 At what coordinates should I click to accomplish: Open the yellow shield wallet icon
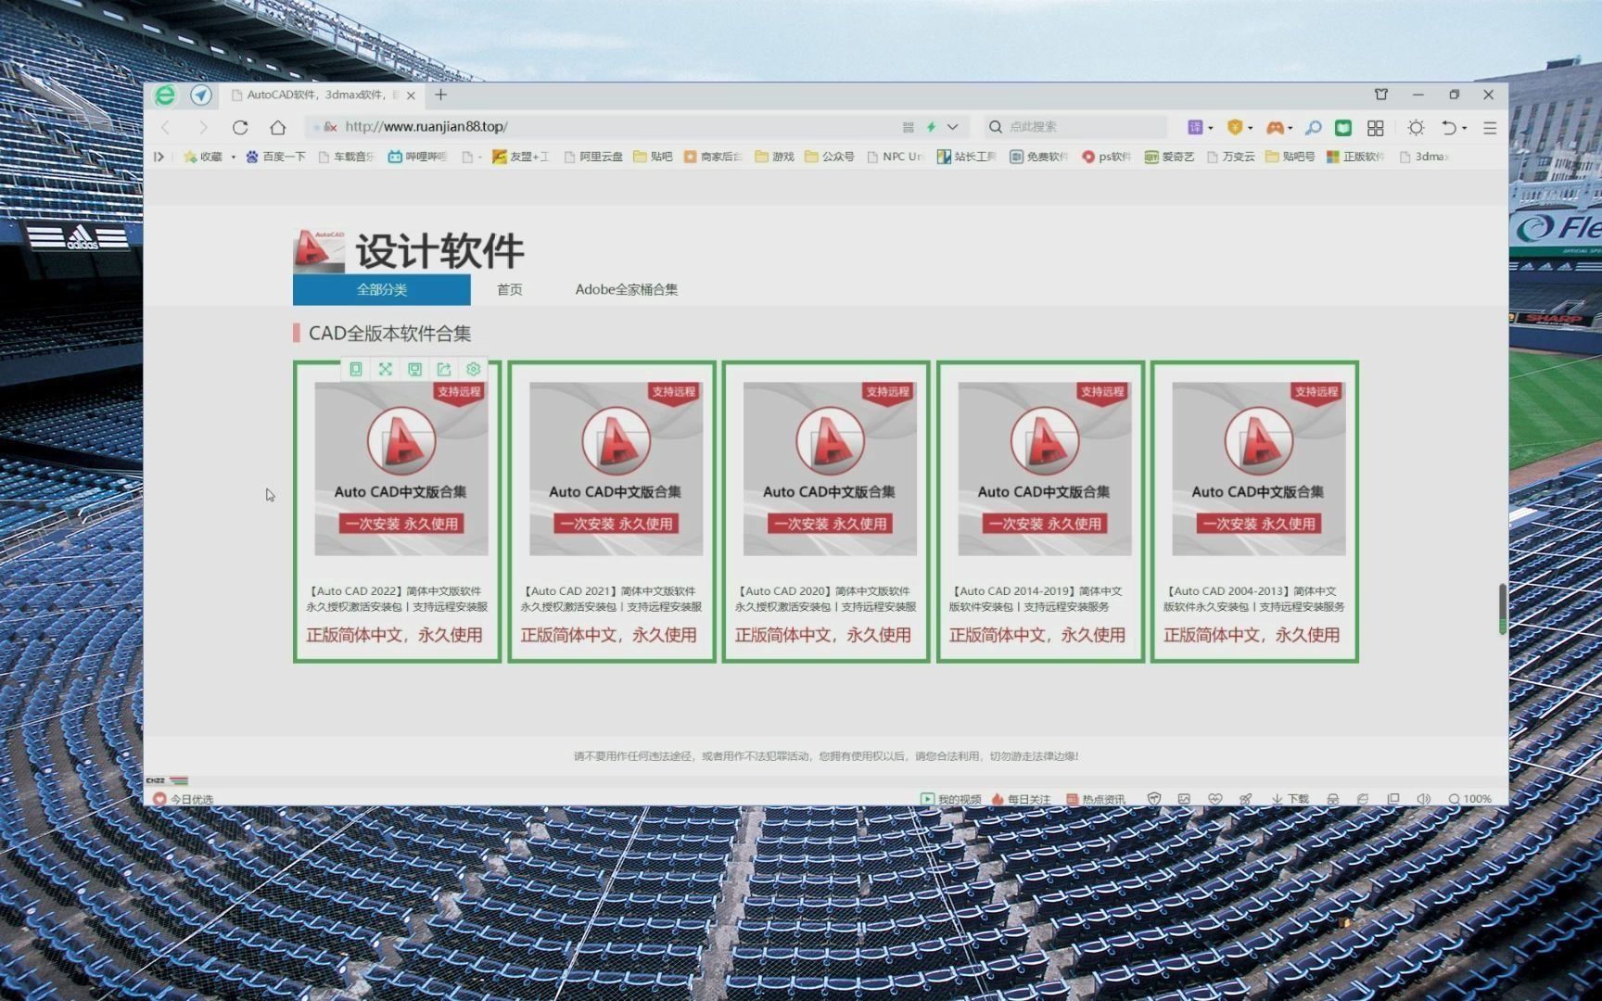point(1234,127)
